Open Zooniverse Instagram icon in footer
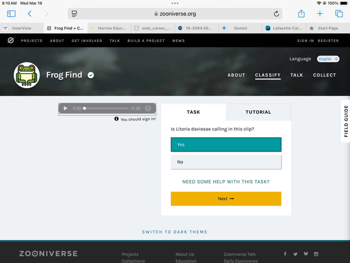 click(x=316, y=254)
